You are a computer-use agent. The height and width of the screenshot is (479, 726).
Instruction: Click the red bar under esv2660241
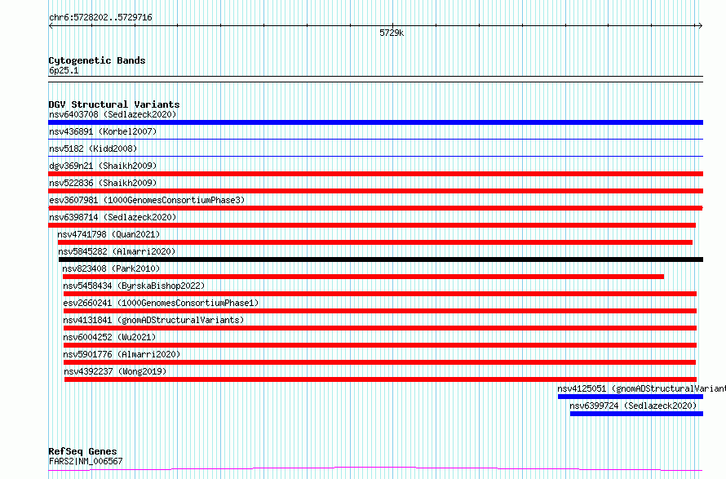coord(380,311)
